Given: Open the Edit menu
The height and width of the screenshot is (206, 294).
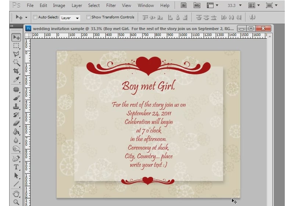Looking at the screenshot, I should (x=43, y=6).
